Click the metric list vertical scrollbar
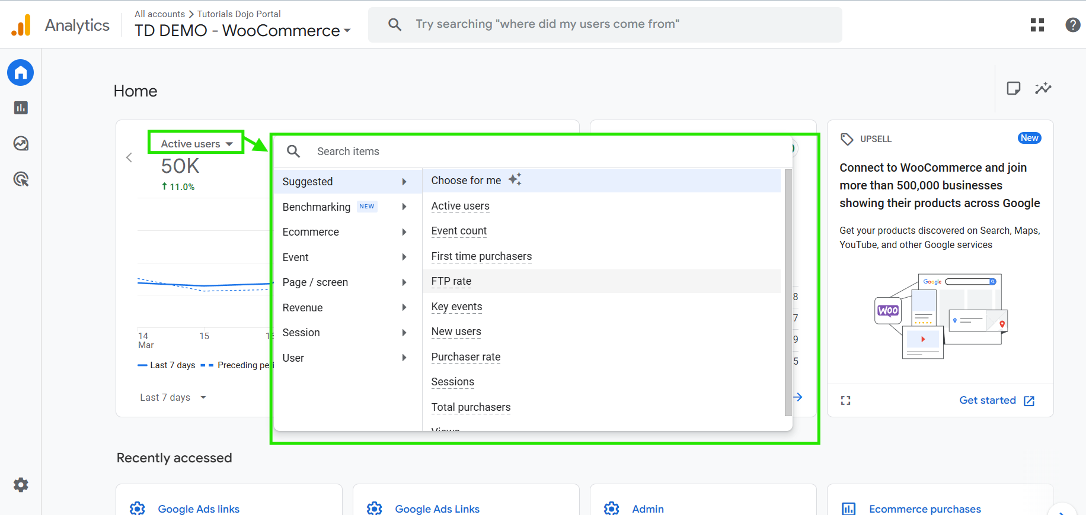The width and height of the screenshot is (1086, 515). click(x=788, y=293)
